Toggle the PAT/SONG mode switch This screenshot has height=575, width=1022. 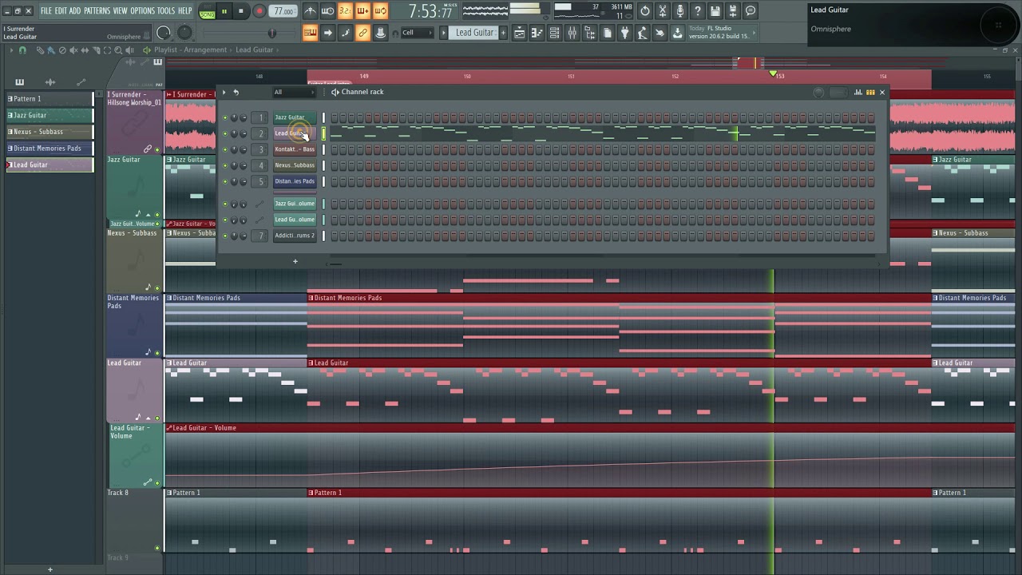[207, 11]
